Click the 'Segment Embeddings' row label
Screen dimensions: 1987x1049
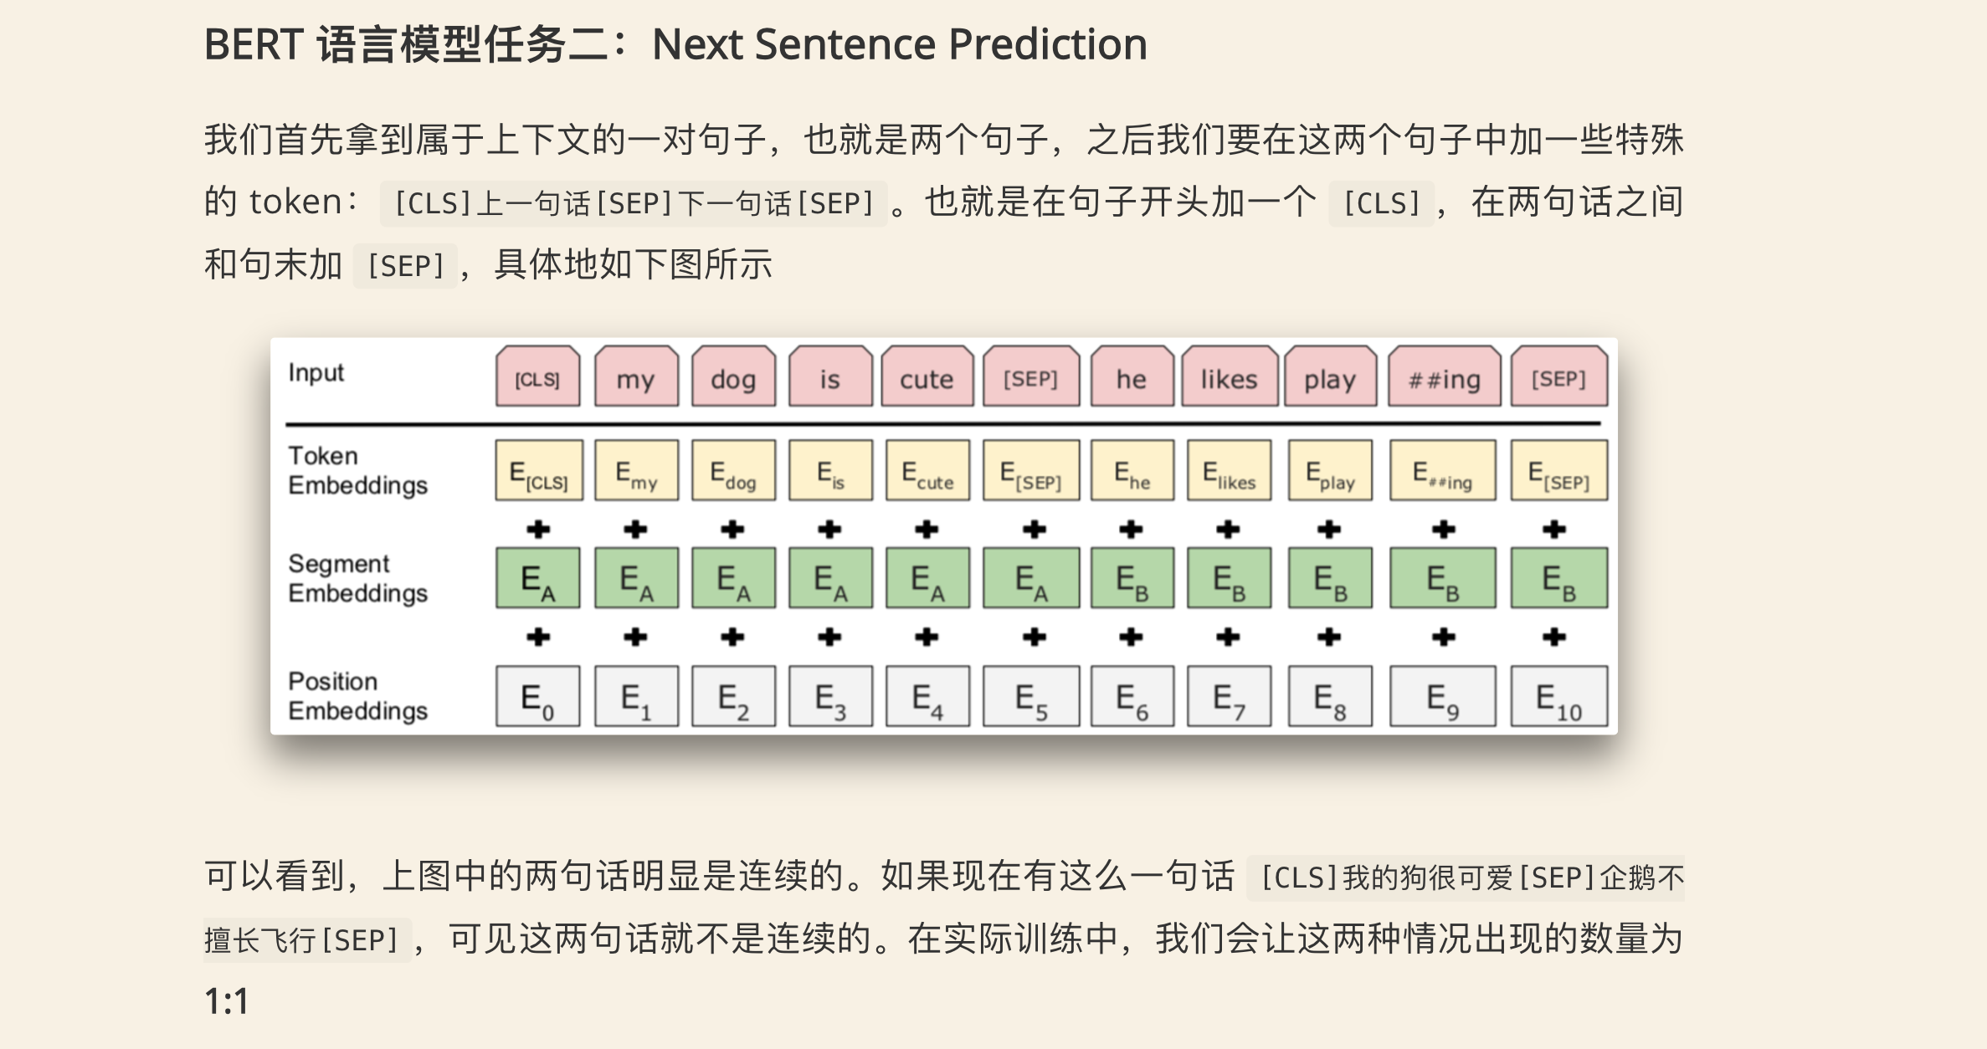pos(357,578)
